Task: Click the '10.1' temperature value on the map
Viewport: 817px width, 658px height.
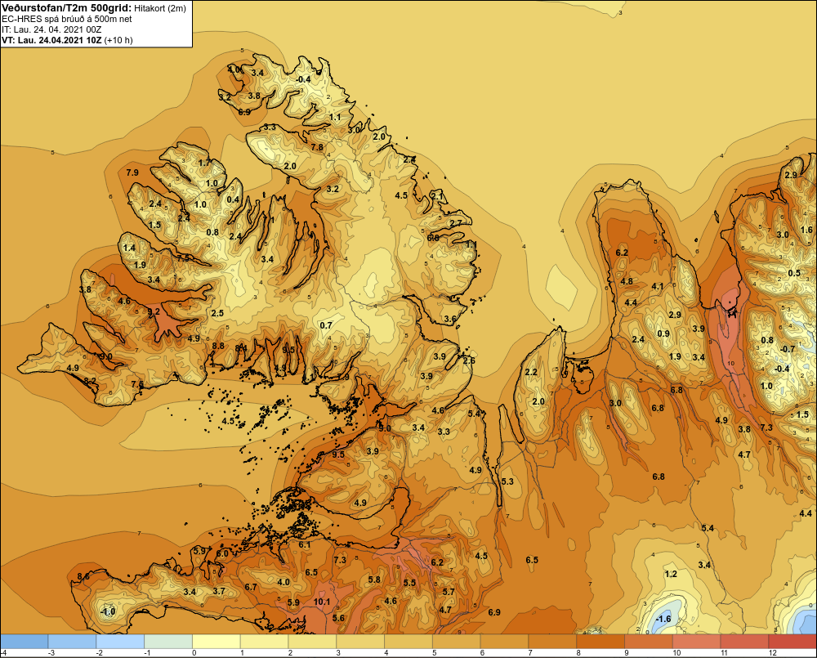Action: [322, 602]
